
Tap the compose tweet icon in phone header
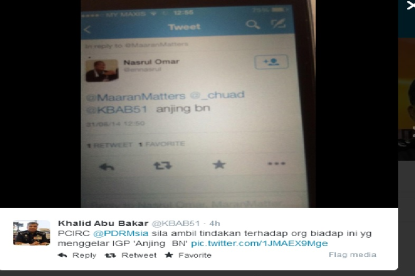(x=278, y=23)
